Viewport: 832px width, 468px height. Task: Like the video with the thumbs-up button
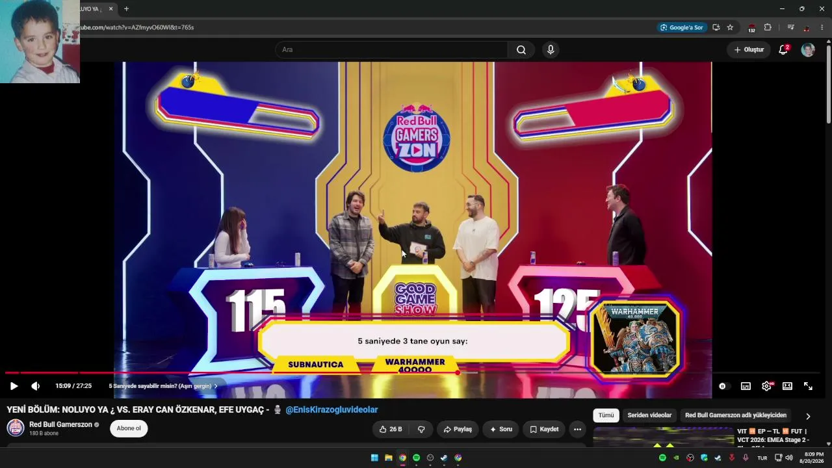click(390, 429)
